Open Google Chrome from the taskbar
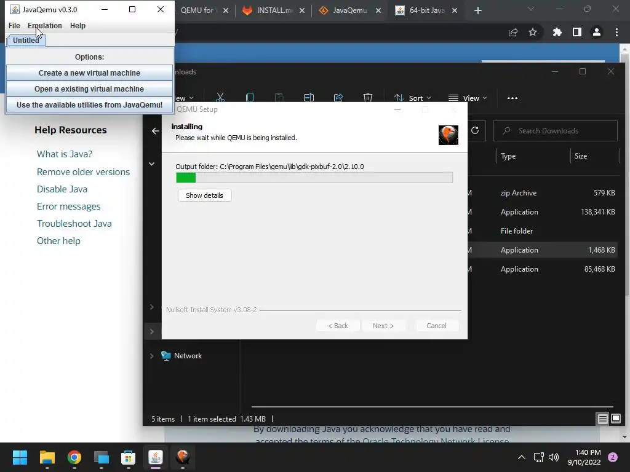This screenshot has width=630, height=472. [x=74, y=457]
